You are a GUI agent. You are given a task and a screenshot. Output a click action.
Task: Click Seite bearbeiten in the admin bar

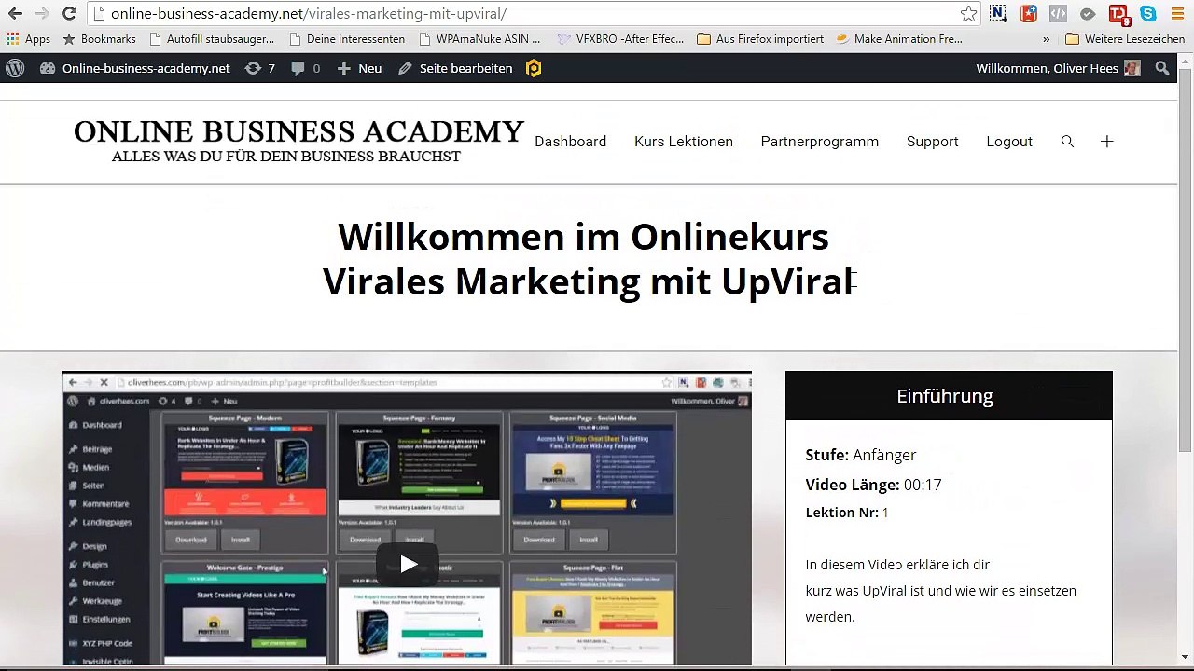(x=455, y=68)
